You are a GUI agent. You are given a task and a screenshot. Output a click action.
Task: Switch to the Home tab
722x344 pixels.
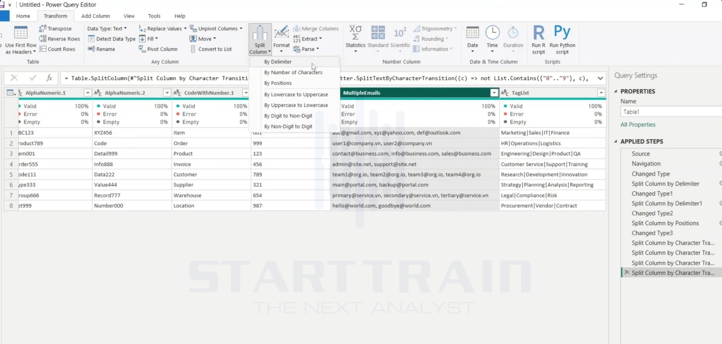pos(23,16)
